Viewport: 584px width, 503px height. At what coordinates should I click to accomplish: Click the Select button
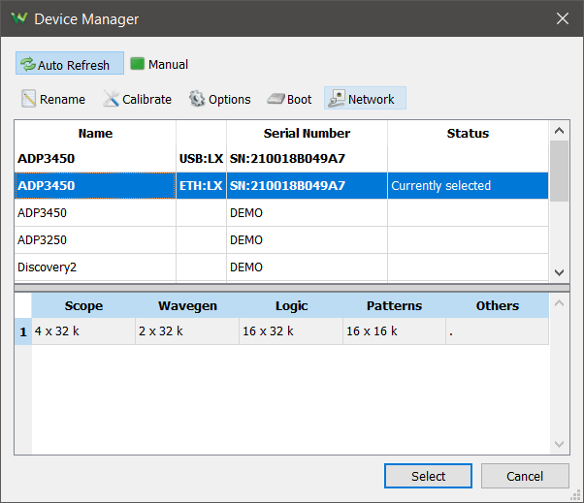[x=429, y=476]
